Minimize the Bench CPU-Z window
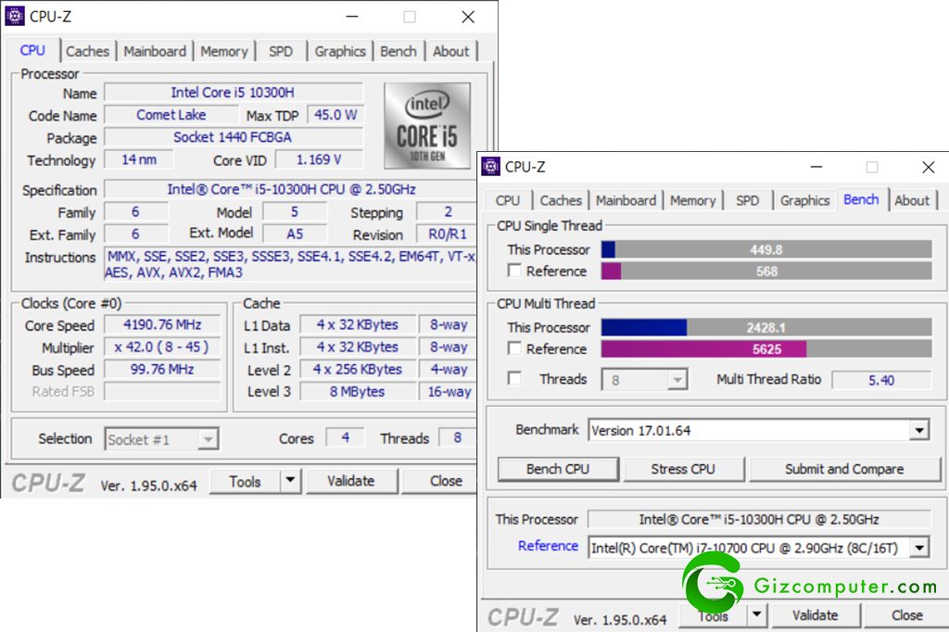Screen dimensions: 949x632 [x=816, y=167]
